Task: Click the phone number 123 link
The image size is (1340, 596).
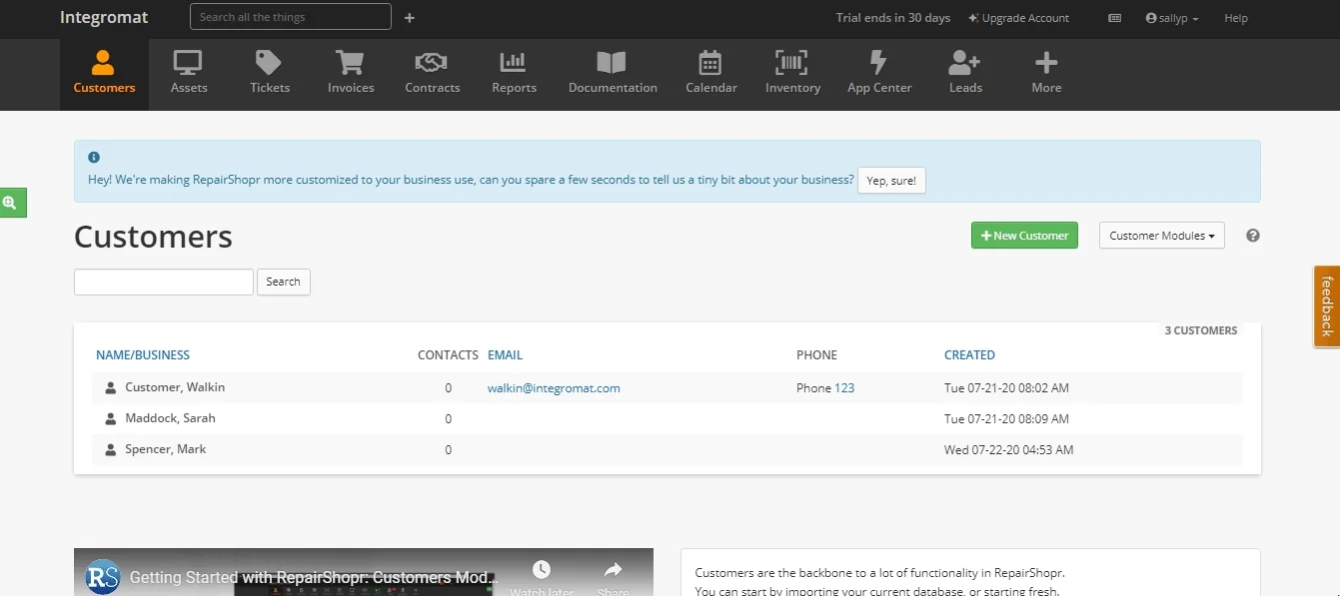Action: coord(844,388)
